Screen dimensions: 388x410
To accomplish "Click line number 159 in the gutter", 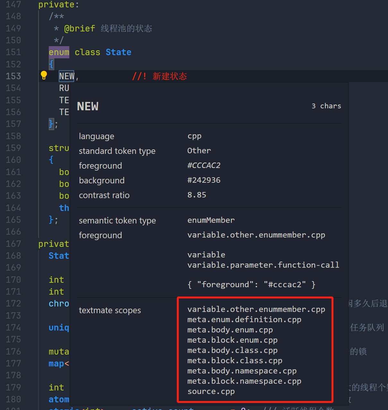I will [x=13, y=148].
